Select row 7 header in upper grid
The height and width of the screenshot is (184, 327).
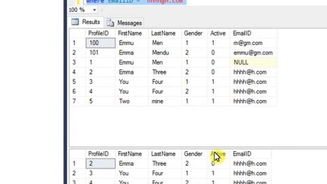[77, 101]
